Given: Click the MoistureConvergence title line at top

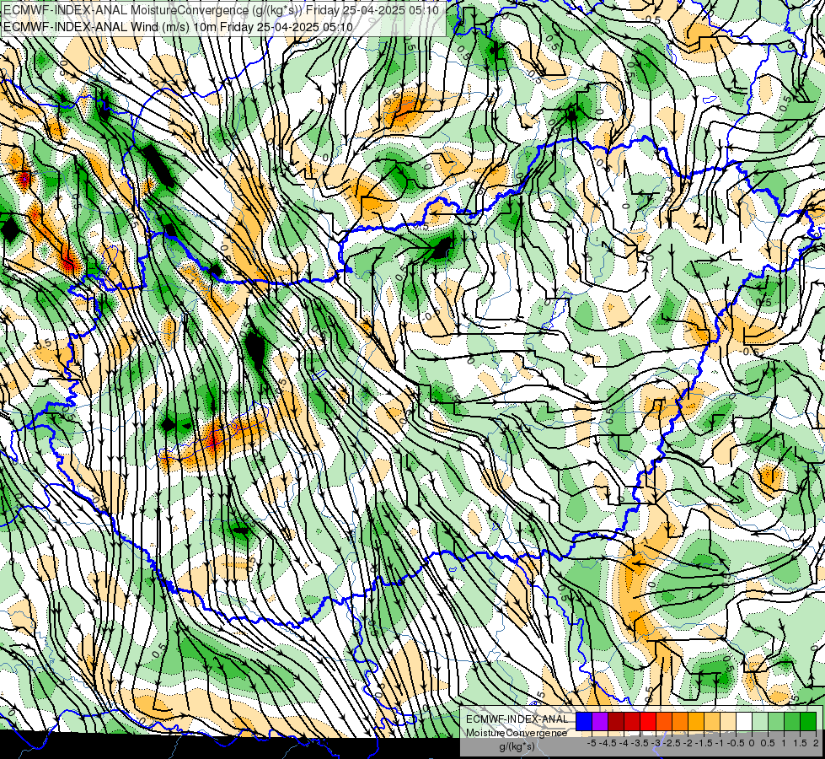Looking at the screenshot, I should point(222,10).
